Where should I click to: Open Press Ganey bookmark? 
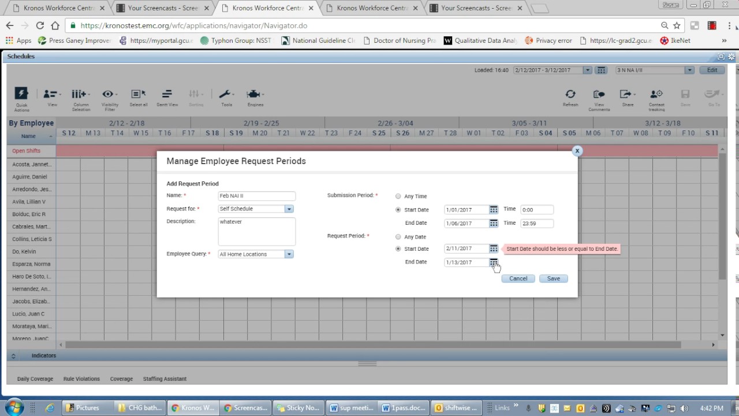[74, 40]
